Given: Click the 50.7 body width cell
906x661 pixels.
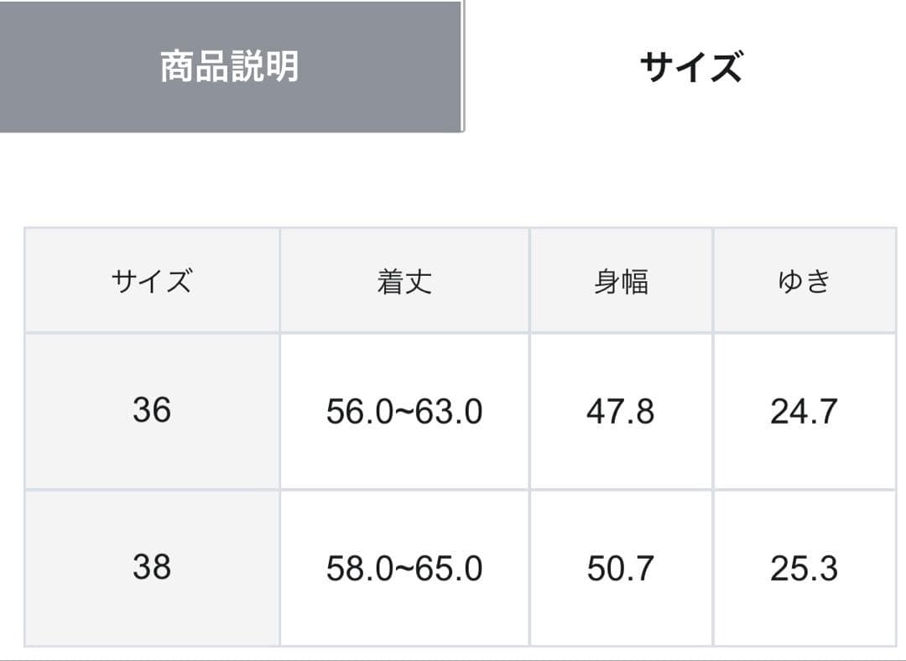Looking at the screenshot, I should pyautogui.click(x=621, y=568).
